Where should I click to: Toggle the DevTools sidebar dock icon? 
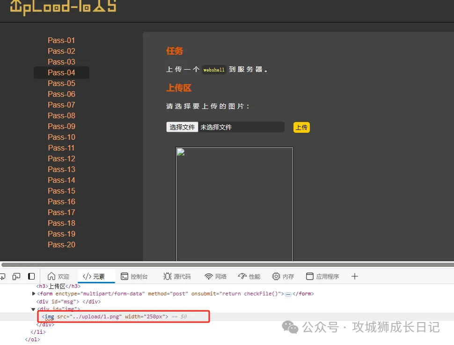point(31,276)
